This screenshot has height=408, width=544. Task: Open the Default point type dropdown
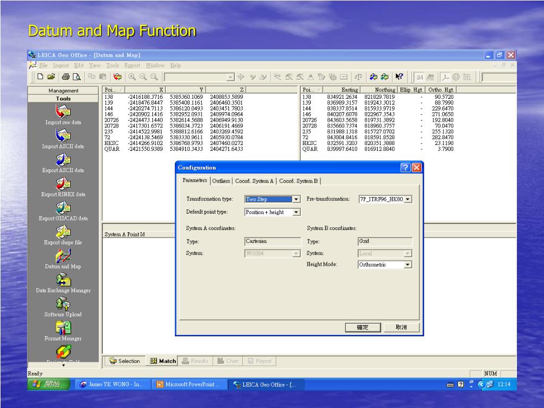[x=296, y=212]
